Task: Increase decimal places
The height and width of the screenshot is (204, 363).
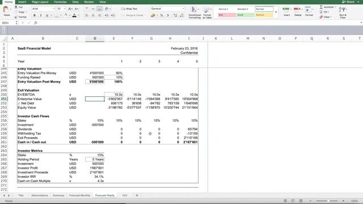Action: (x=175, y=15)
